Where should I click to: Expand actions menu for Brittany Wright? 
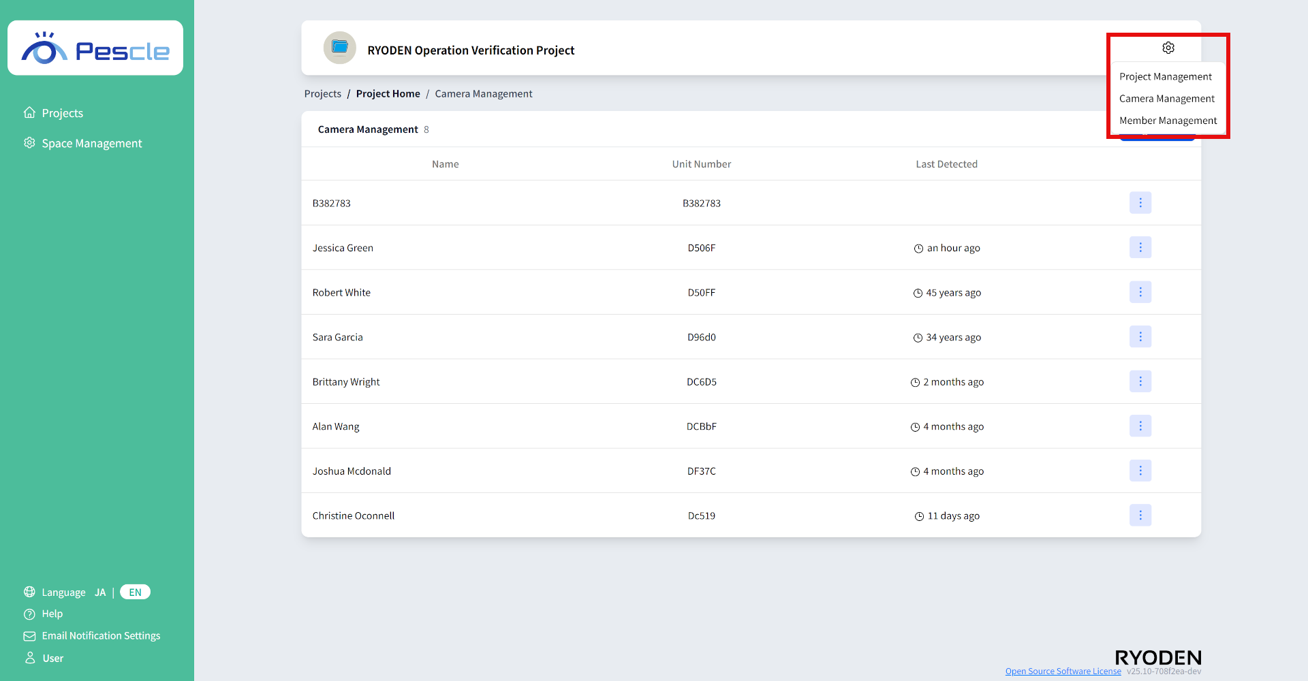coord(1140,381)
